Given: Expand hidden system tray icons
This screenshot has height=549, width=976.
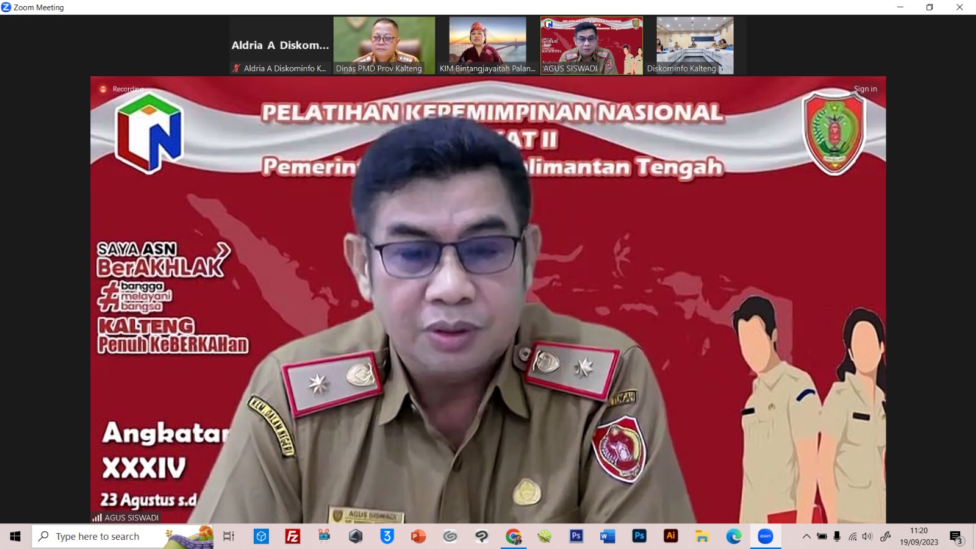Looking at the screenshot, I should coord(806,536).
